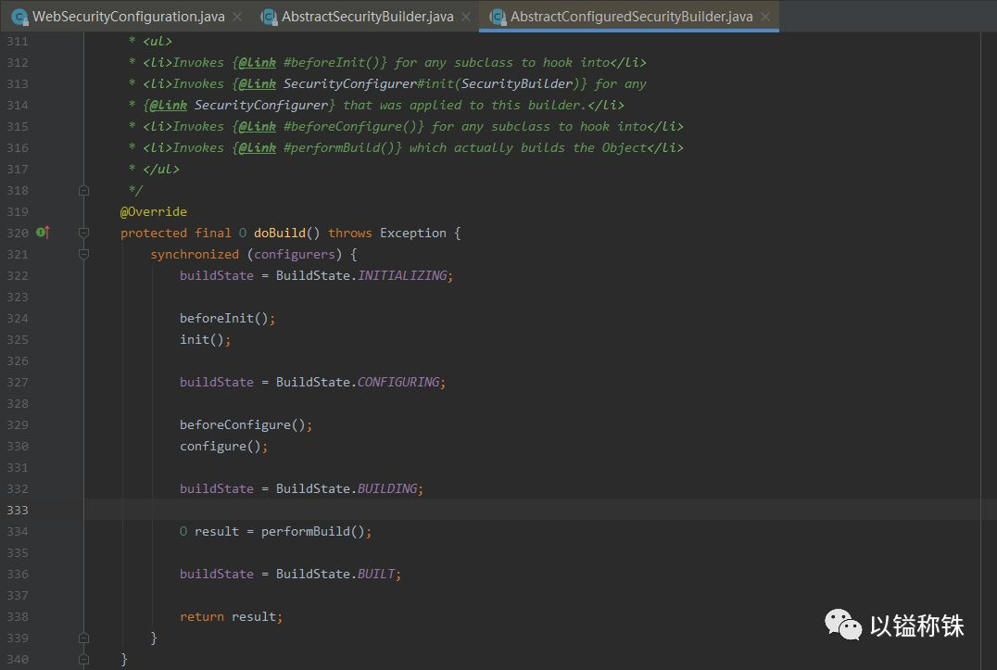Click the return keyword on line 338
This screenshot has width=997, height=670.
point(202,616)
